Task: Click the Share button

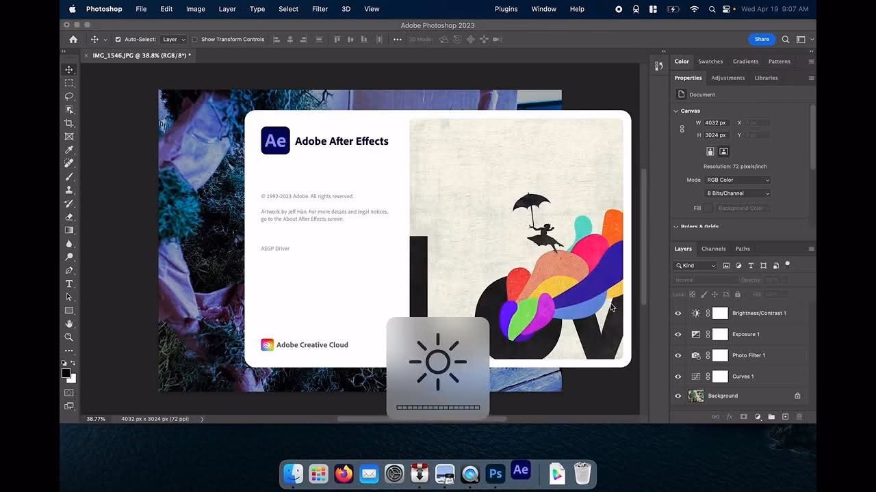Action: point(761,39)
